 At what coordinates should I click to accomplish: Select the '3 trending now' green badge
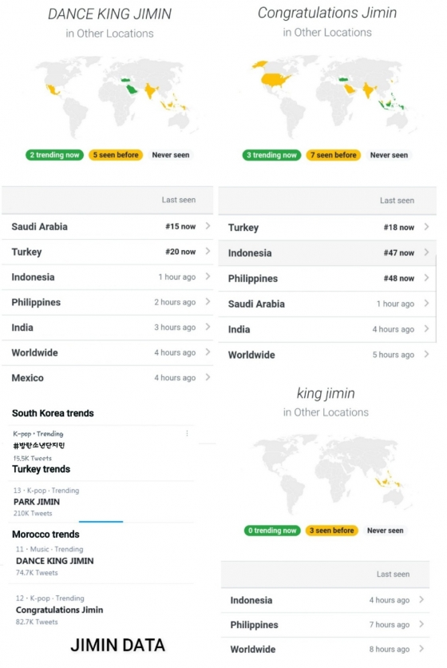(x=271, y=155)
